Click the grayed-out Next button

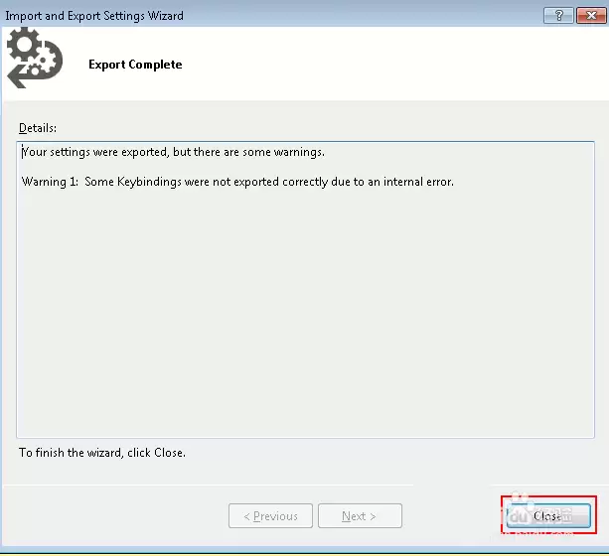359,516
